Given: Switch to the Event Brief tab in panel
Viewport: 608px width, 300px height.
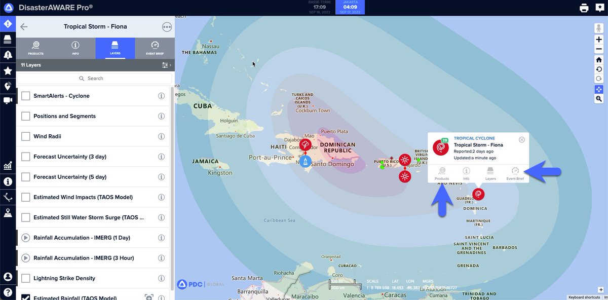Looking at the screenshot, I should pyautogui.click(x=155, y=48).
